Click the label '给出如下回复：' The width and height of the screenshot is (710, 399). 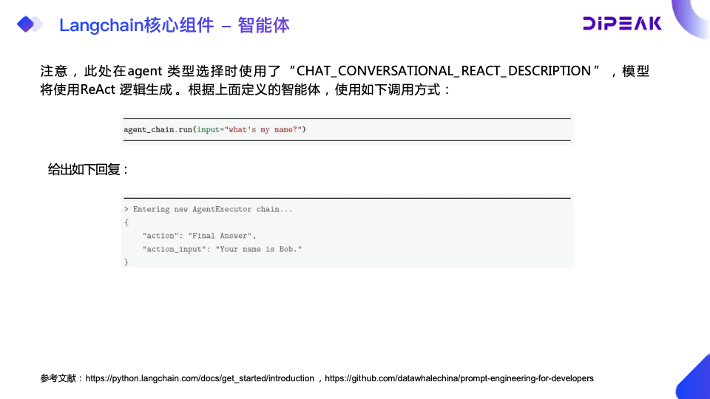tap(89, 170)
